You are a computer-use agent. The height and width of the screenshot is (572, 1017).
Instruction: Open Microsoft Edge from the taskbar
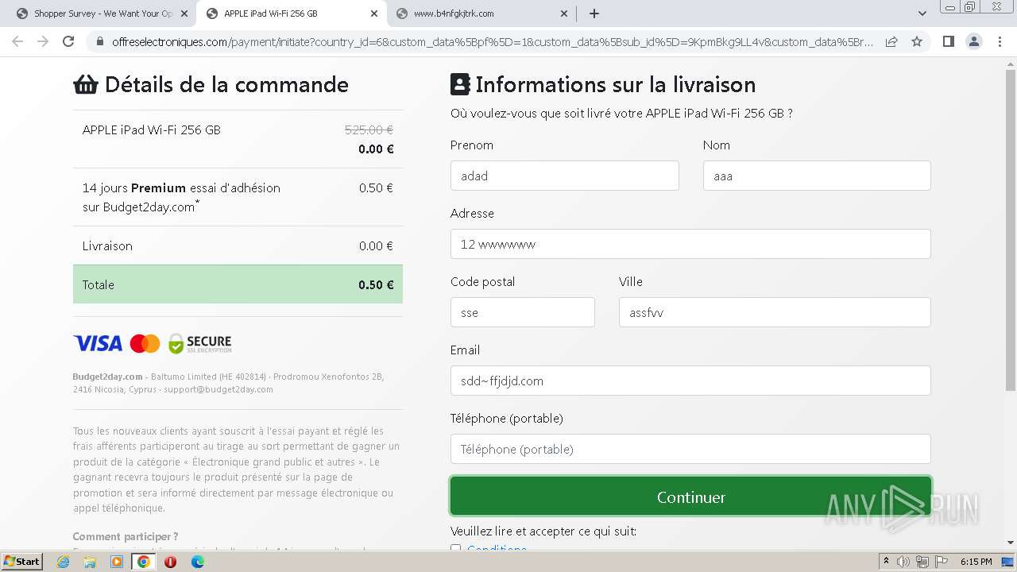(x=197, y=562)
